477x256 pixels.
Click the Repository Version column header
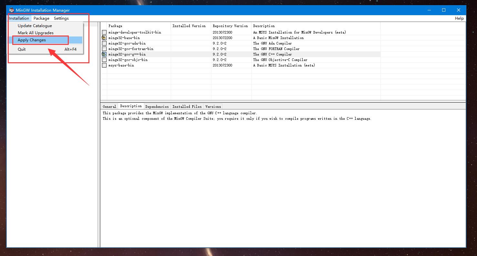(231, 26)
